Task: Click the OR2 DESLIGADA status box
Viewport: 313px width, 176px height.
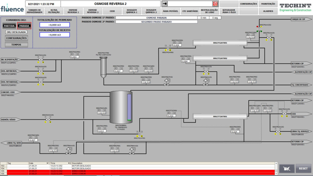Action: pos(16,32)
